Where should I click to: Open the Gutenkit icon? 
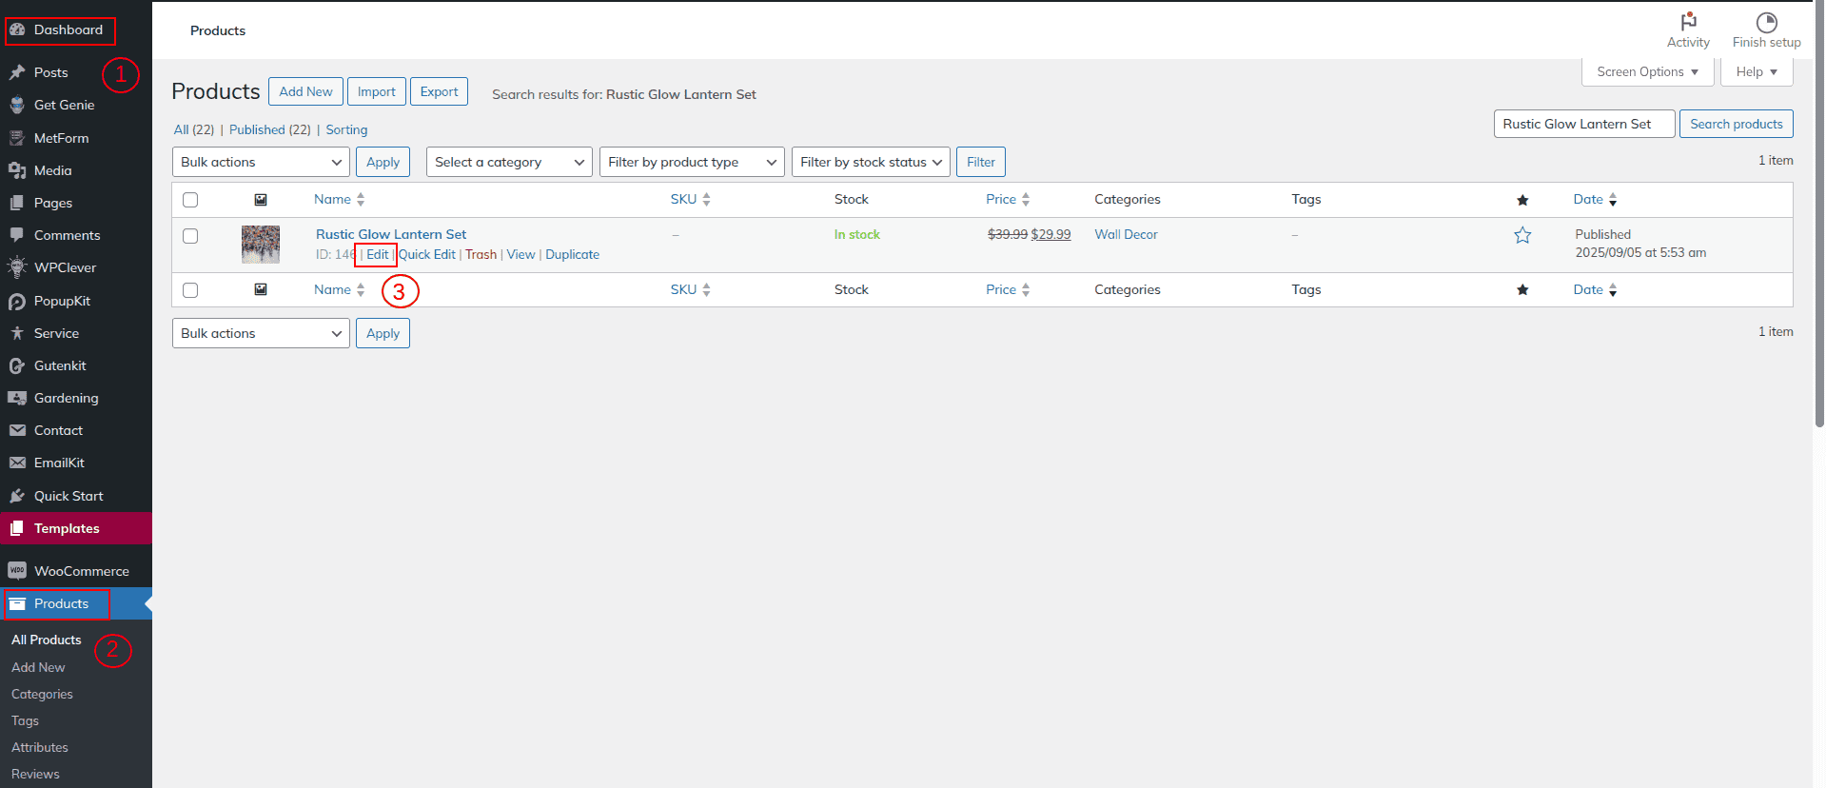point(17,365)
